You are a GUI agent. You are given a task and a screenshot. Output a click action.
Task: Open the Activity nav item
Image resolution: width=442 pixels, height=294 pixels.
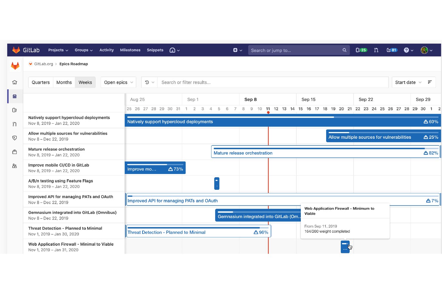107,50
